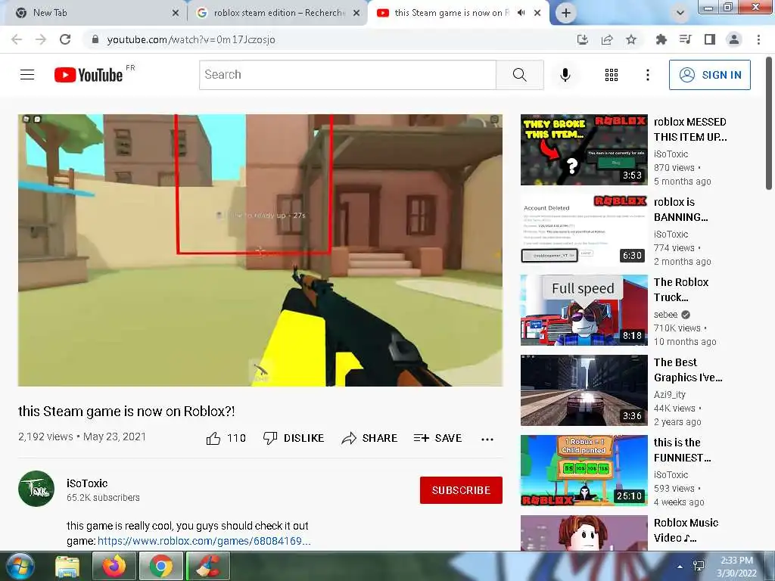775x581 pixels.
Task: Click the video player area
Action: coord(260,250)
